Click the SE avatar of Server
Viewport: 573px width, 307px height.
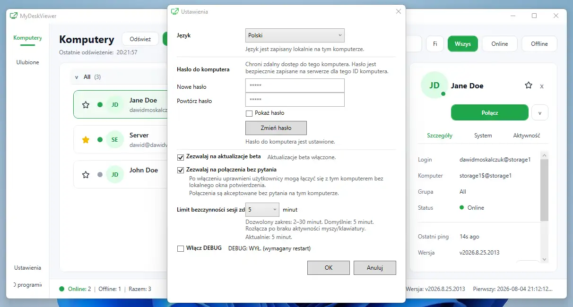115,140
